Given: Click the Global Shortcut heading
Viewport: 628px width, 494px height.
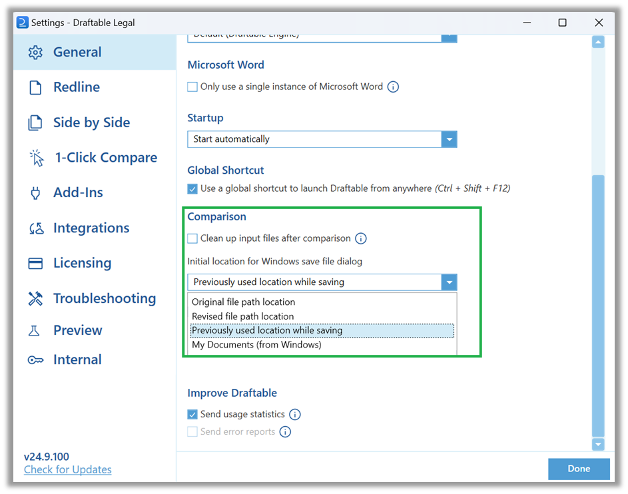Looking at the screenshot, I should pos(226,170).
